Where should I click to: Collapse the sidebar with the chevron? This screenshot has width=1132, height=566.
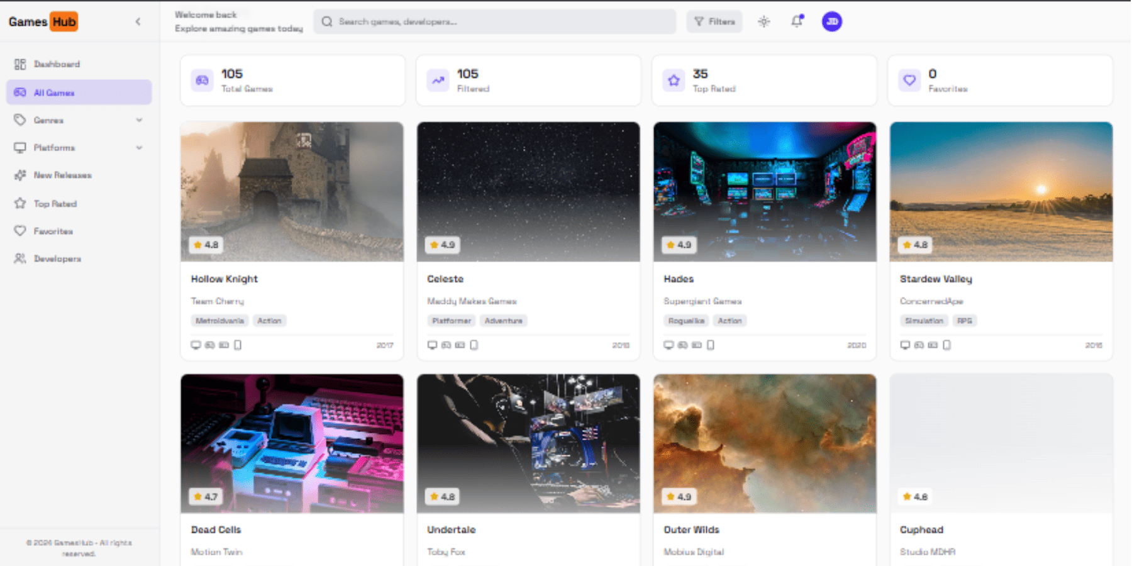[138, 21]
